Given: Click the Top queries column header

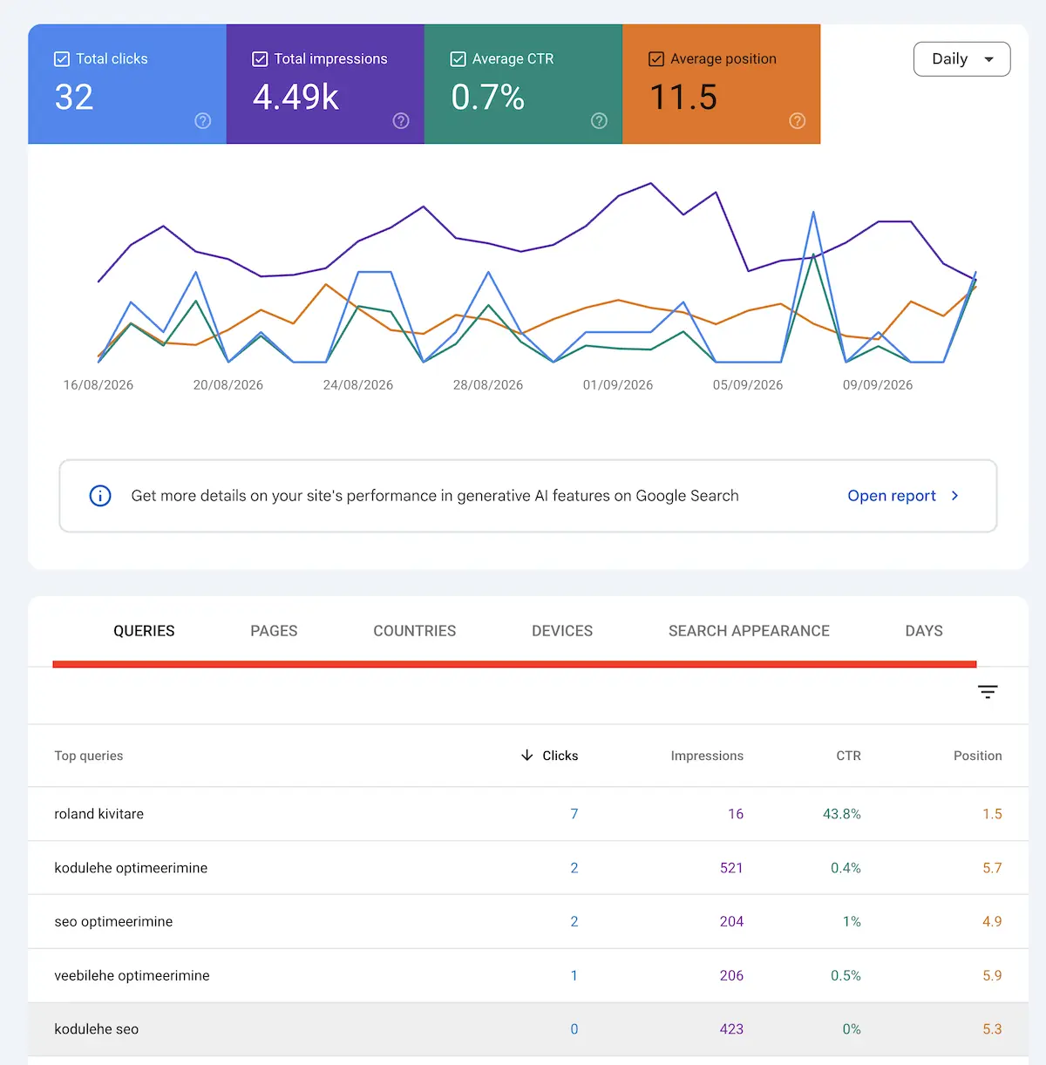Looking at the screenshot, I should click(x=89, y=756).
